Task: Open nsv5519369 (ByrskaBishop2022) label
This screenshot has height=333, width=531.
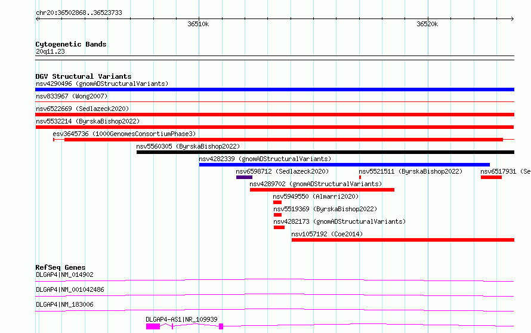Action: tap(325, 209)
